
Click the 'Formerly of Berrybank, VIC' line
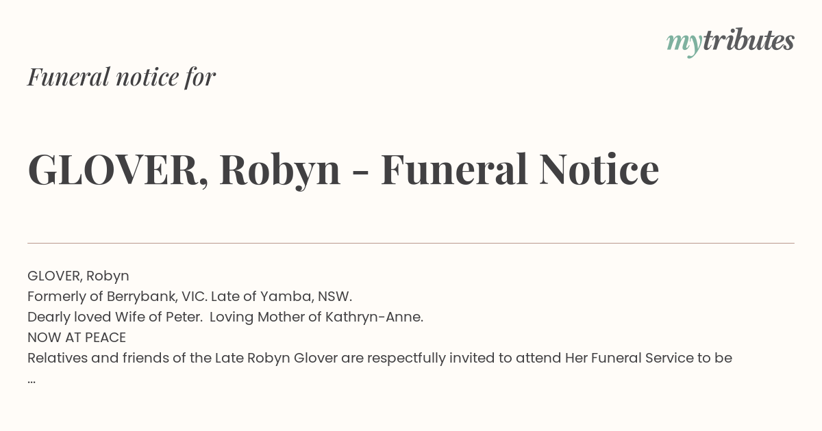(190, 297)
